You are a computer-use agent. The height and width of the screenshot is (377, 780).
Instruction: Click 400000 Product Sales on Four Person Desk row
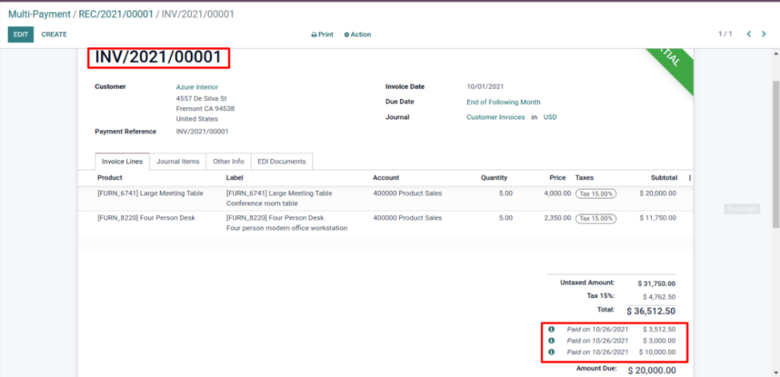tap(408, 218)
